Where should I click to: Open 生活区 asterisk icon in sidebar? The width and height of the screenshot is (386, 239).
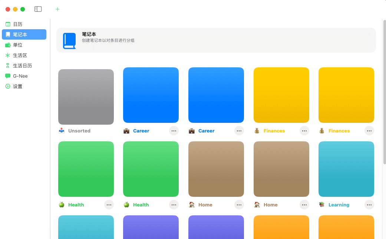pyautogui.click(x=8, y=55)
